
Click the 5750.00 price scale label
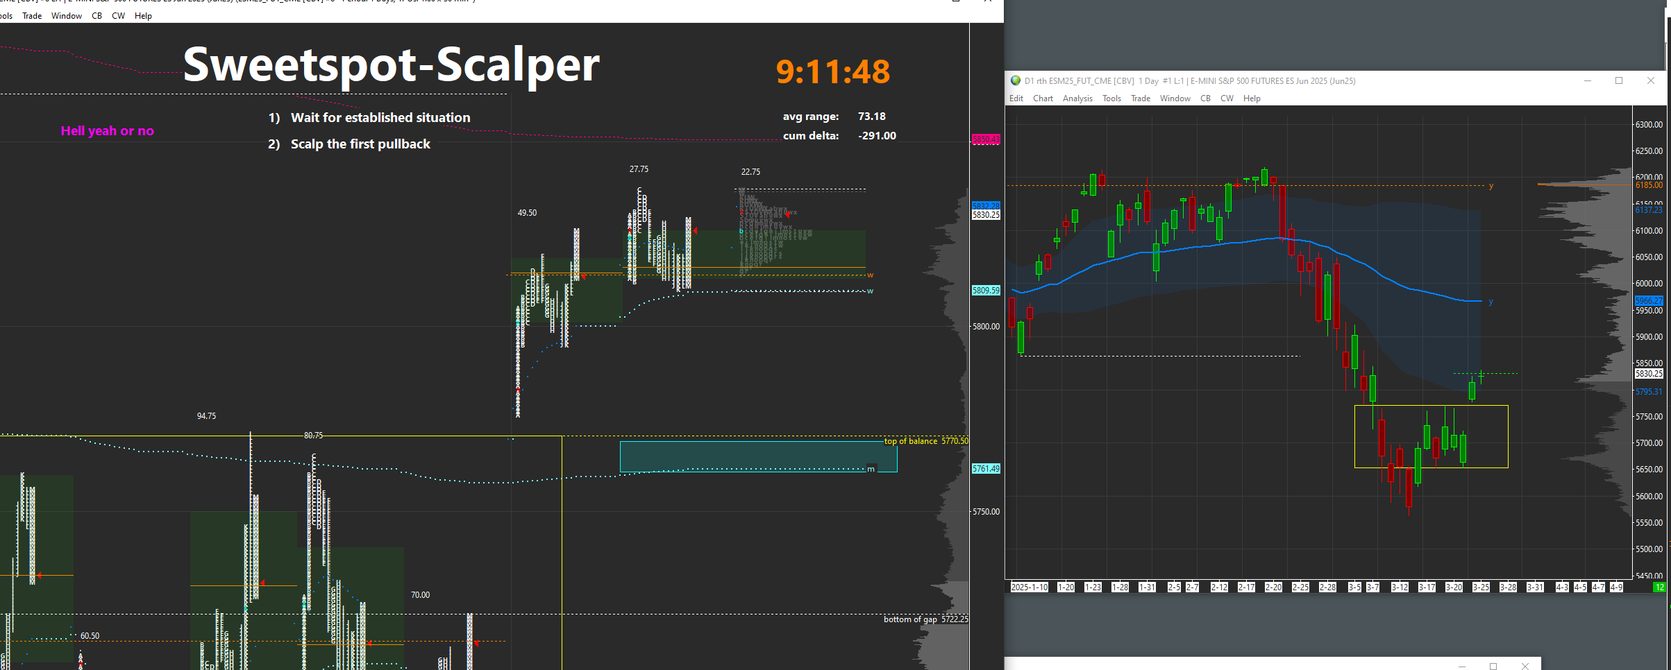click(x=986, y=512)
